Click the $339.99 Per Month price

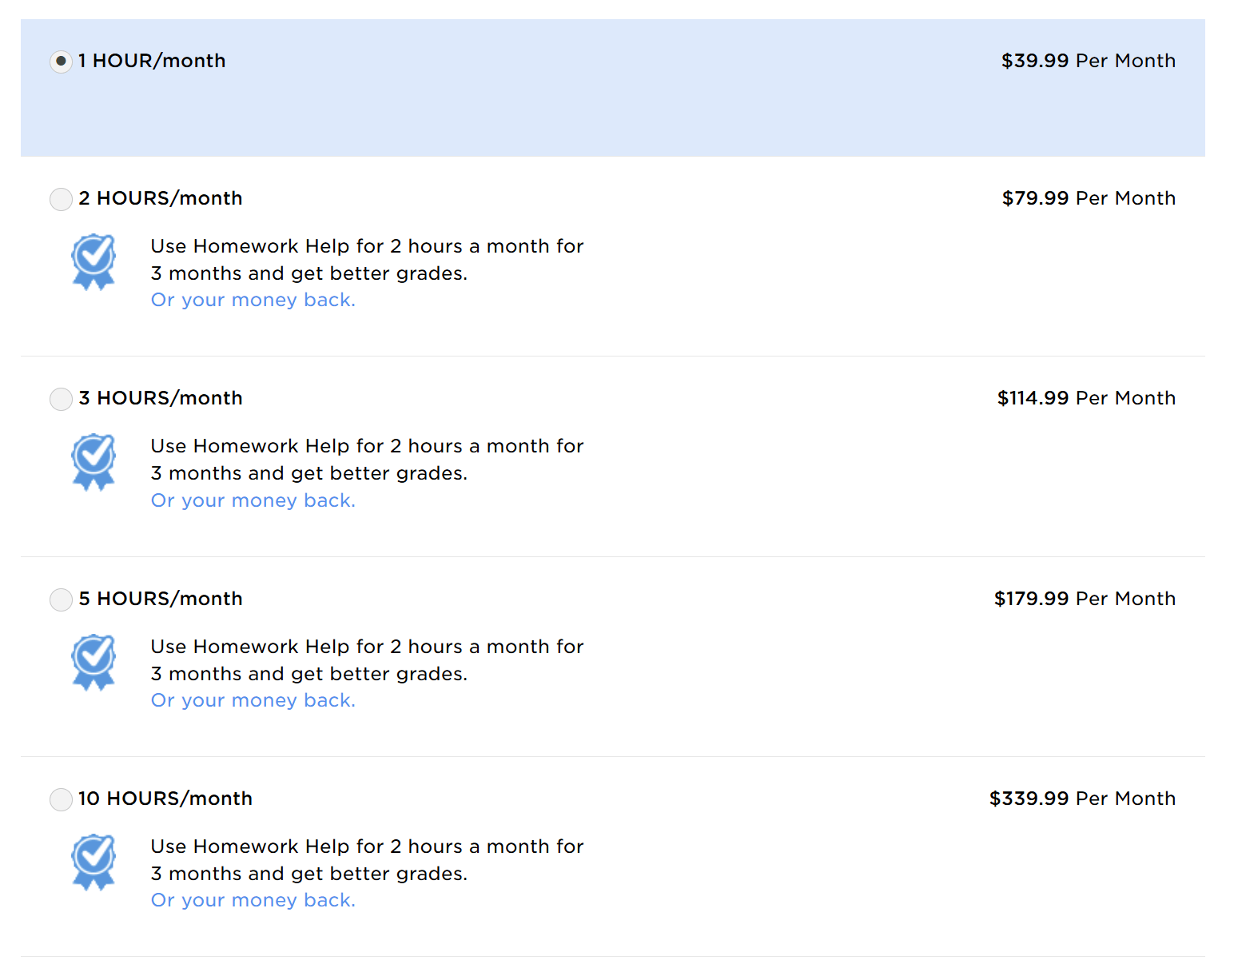[1082, 799]
